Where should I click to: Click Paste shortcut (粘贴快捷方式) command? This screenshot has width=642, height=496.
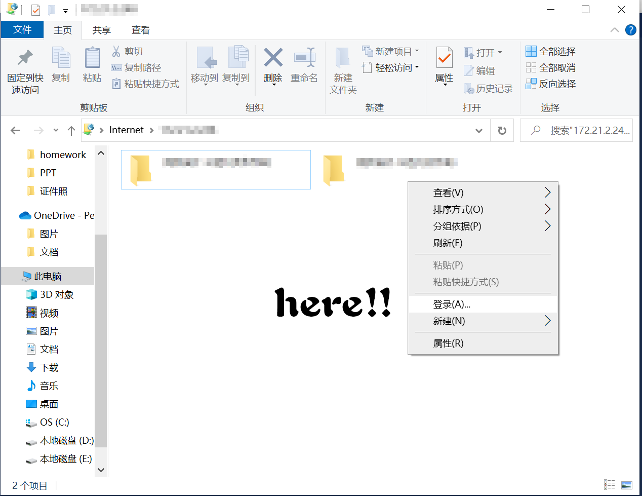click(x=145, y=84)
